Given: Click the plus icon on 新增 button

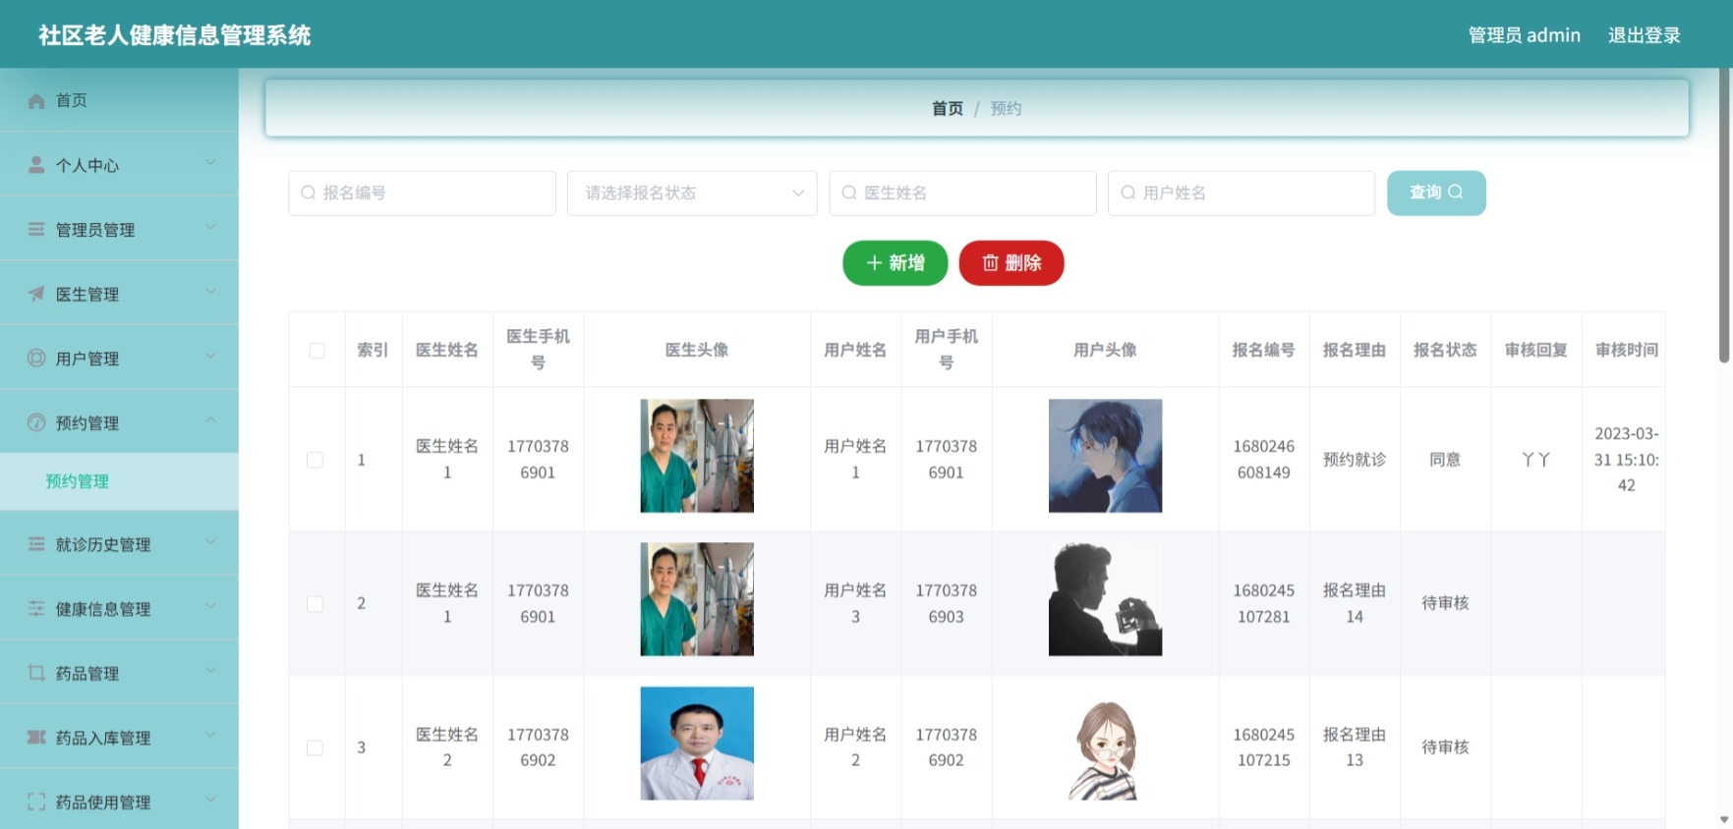Looking at the screenshot, I should tap(874, 262).
